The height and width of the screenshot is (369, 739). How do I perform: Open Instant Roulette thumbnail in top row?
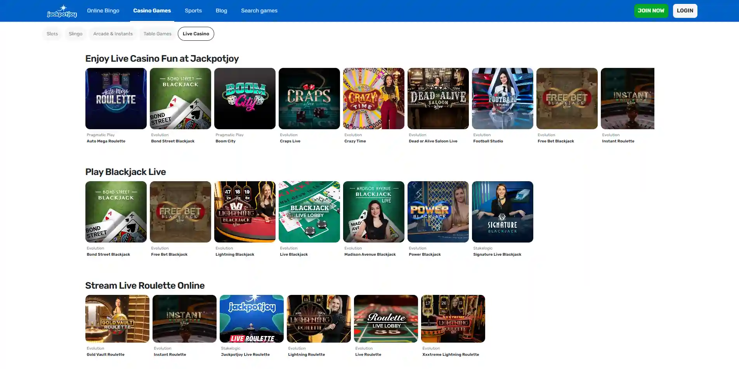click(628, 99)
